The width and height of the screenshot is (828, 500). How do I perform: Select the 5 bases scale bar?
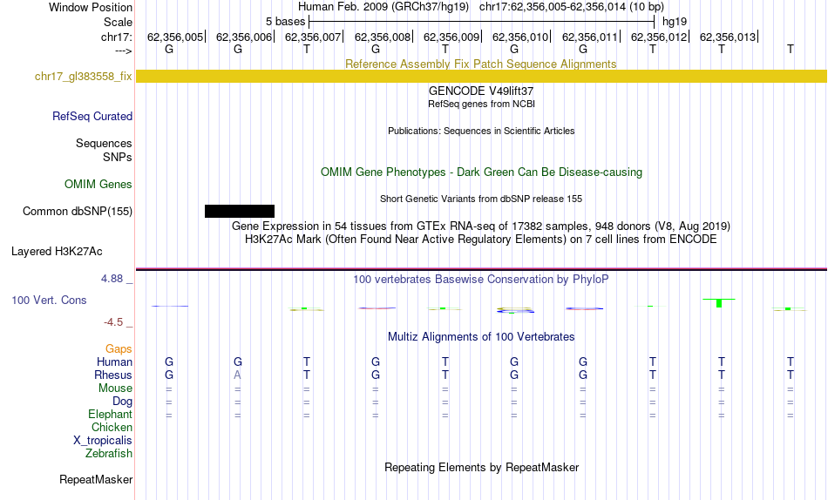pyautogui.click(x=481, y=22)
